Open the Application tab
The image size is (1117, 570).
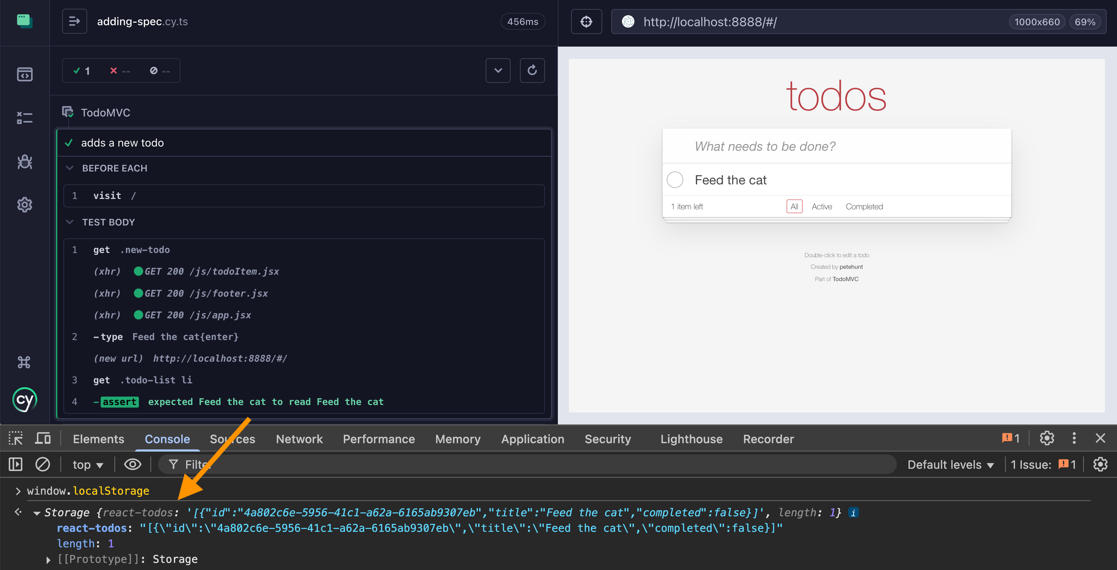533,439
